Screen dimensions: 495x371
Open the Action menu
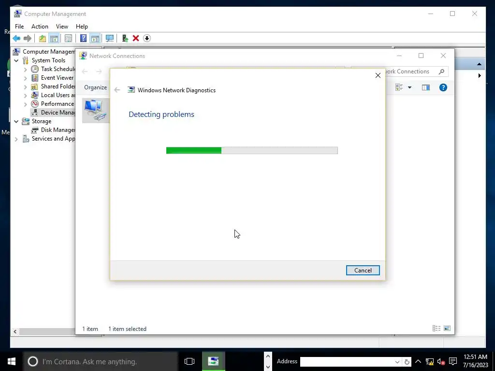tap(40, 27)
